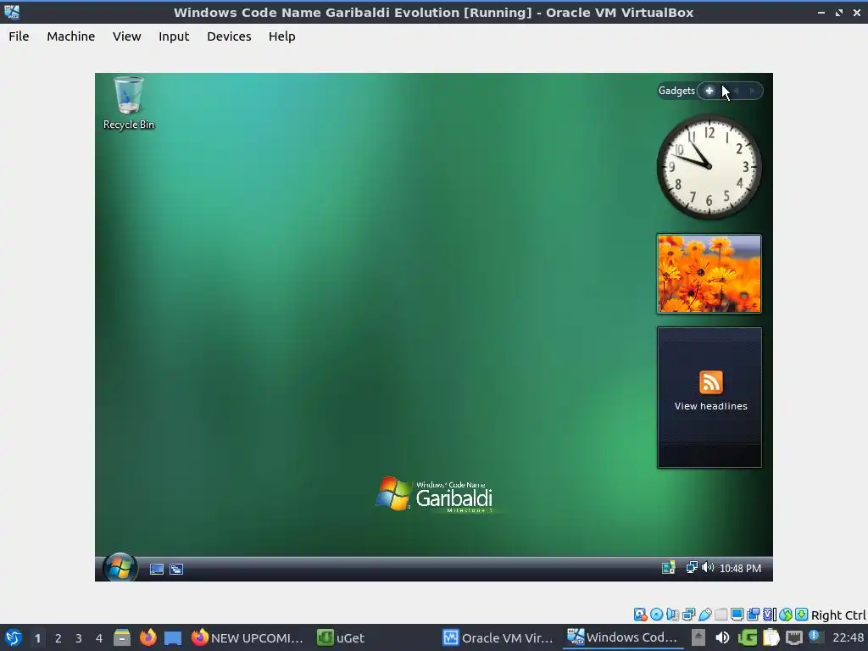Click the VirtualBox hard disk activity icon
868x651 pixels.
point(641,615)
